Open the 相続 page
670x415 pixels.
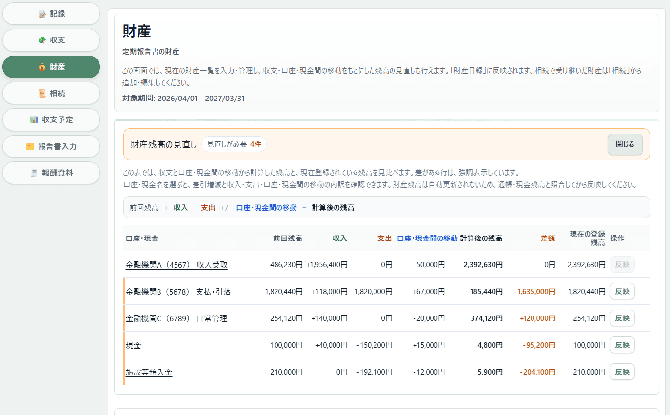[x=51, y=93]
